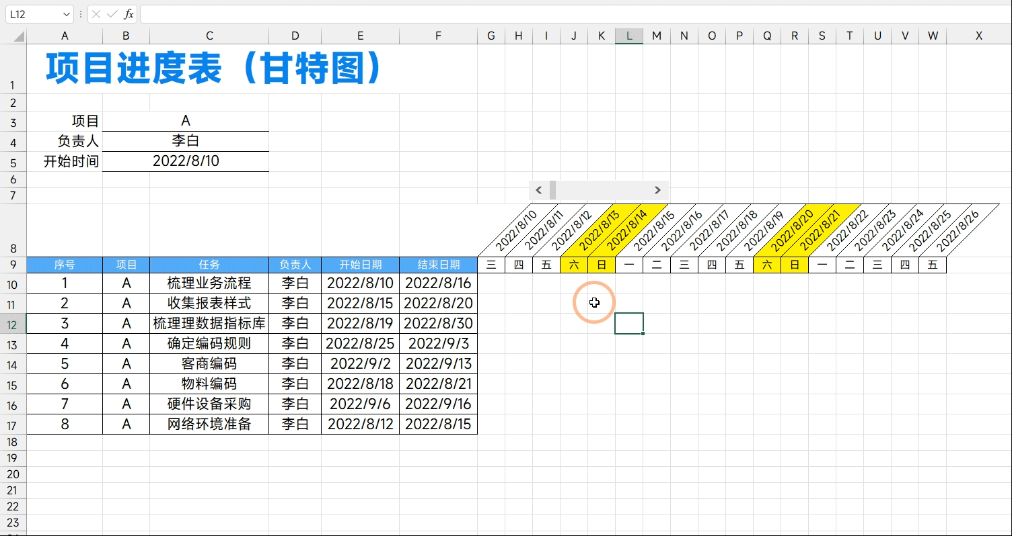Click end date 2022/9/13 cell
1012x536 pixels.
pyautogui.click(x=438, y=364)
